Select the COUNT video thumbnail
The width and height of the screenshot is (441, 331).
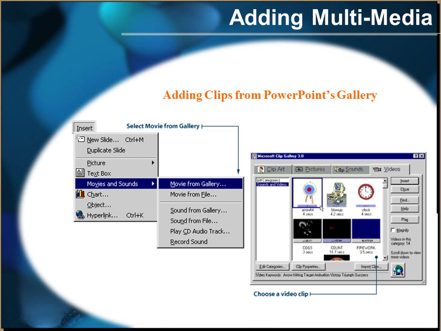pos(337,230)
